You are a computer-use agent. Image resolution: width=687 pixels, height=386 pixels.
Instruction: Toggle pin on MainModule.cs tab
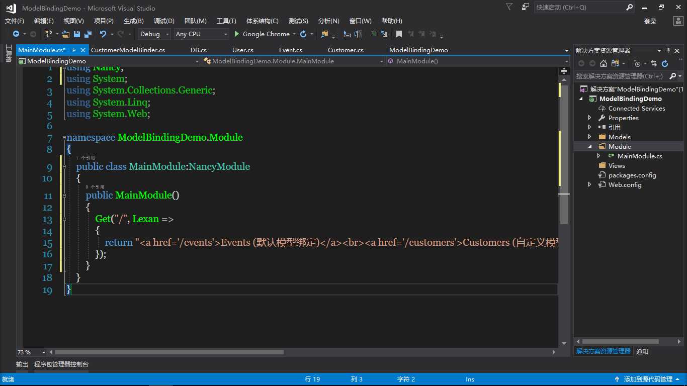point(73,50)
